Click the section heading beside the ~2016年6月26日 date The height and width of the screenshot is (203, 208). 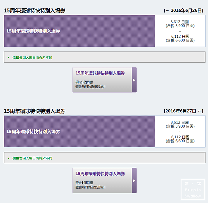pos(35,11)
